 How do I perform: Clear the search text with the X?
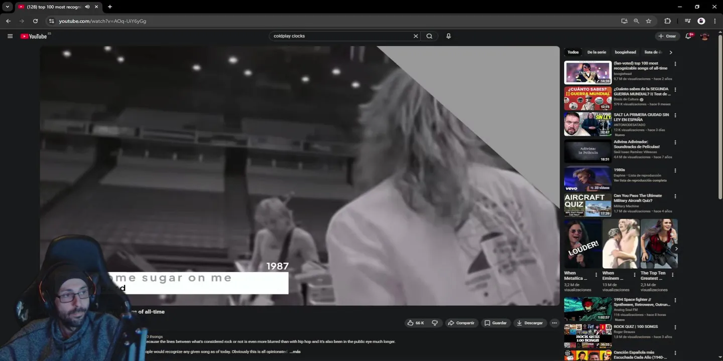(415, 36)
